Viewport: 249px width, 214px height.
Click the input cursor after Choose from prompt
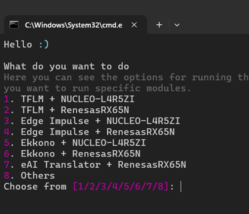[180, 187]
